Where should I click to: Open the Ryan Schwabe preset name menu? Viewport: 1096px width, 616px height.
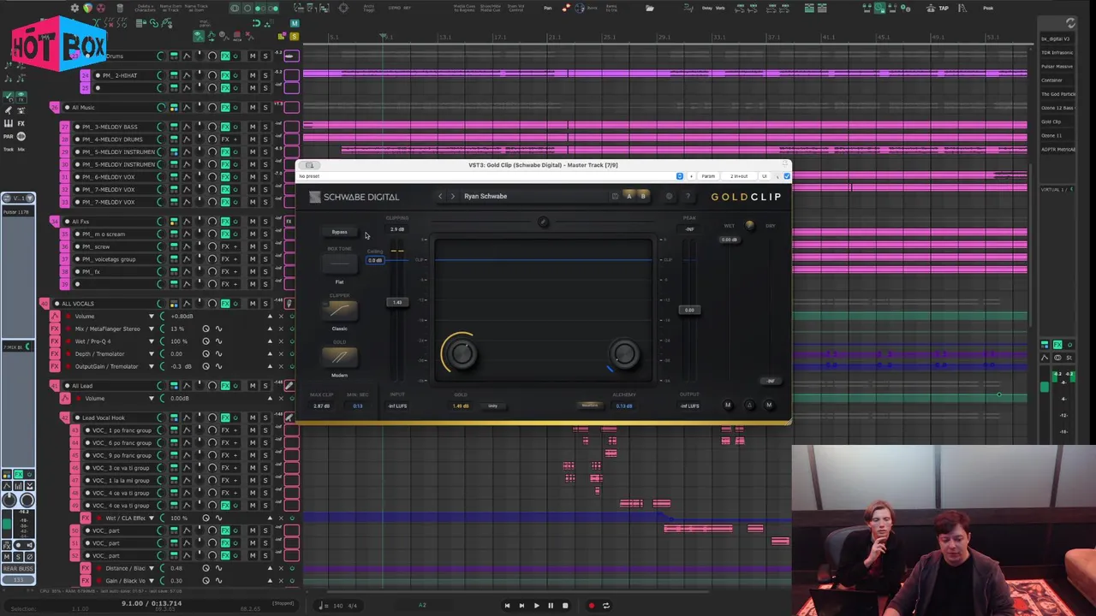click(485, 197)
